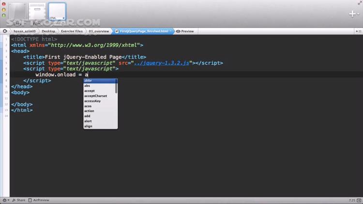Click the closing </body> tag on line 12

click(22, 104)
